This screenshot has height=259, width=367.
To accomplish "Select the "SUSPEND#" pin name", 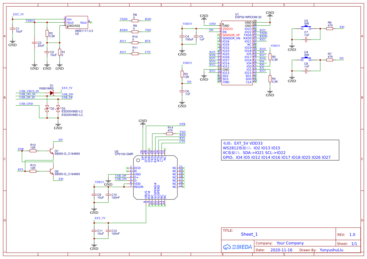I will click(x=155, y=191).
